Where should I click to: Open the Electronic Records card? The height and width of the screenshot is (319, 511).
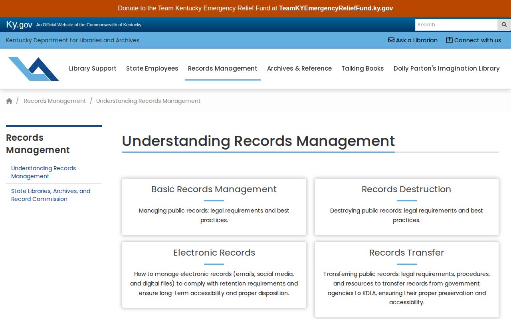coord(214,275)
